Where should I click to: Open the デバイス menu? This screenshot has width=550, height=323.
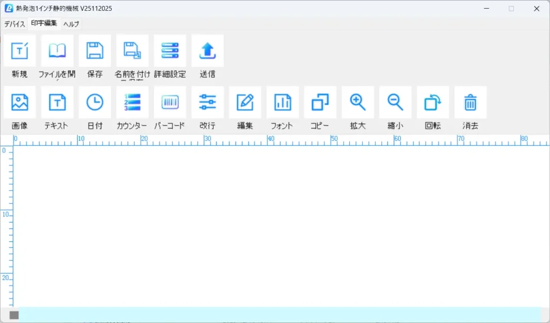click(x=15, y=24)
